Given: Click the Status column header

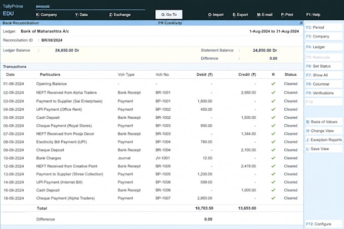Looking at the screenshot, I should 290,74.
